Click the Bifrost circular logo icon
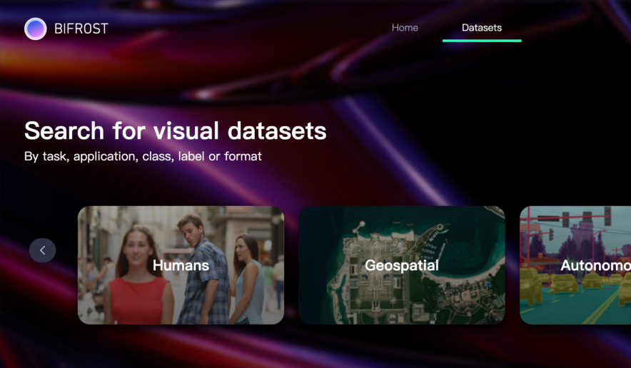 coord(35,29)
